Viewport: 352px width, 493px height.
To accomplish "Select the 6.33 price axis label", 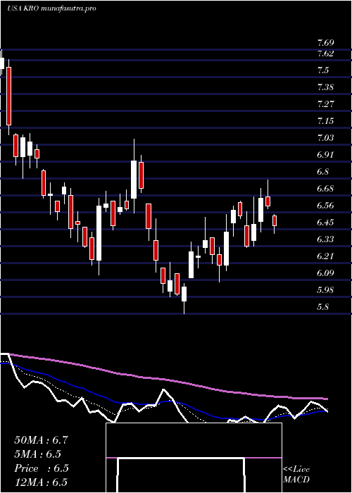I will tap(325, 240).
